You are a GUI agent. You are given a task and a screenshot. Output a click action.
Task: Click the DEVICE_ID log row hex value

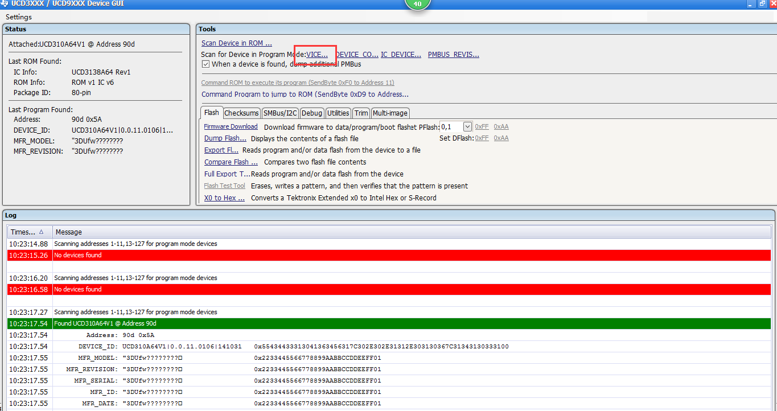coord(381,346)
